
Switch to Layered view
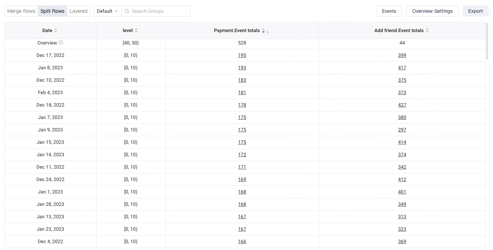tap(78, 11)
